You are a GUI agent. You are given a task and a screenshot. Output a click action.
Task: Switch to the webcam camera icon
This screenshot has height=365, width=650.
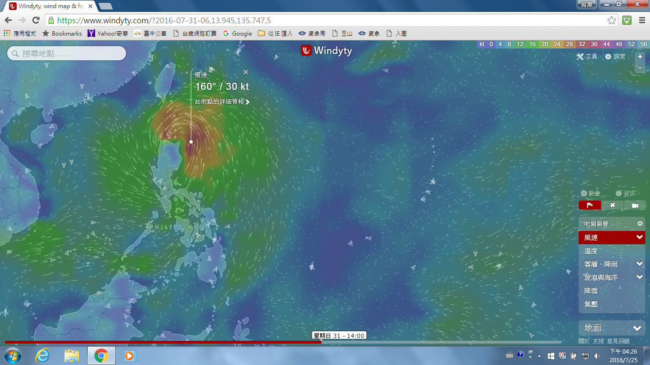635,205
